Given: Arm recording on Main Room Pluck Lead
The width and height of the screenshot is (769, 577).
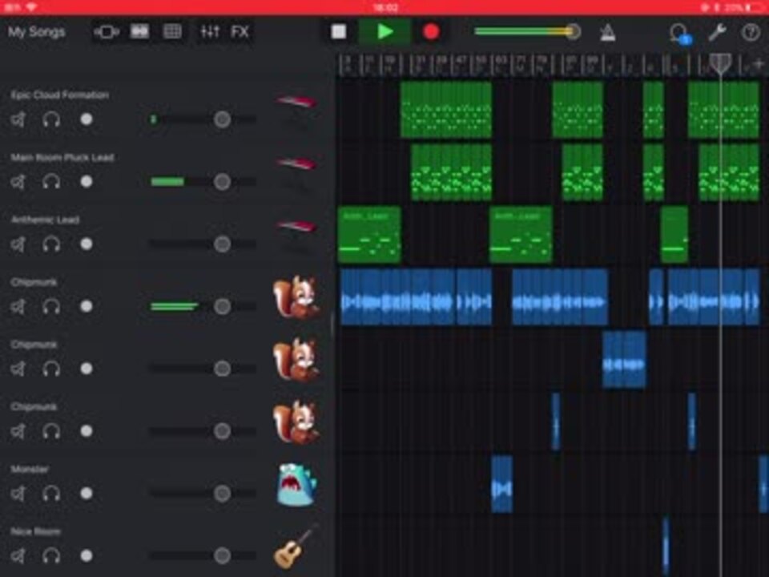Looking at the screenshot, I should pyautogui.click(x=87, y=182).
